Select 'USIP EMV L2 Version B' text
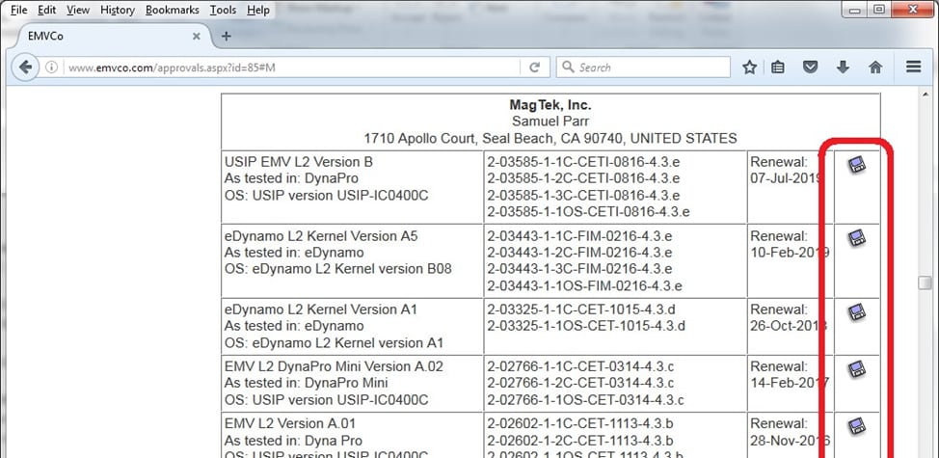The image size is (939, 458). 298,162
